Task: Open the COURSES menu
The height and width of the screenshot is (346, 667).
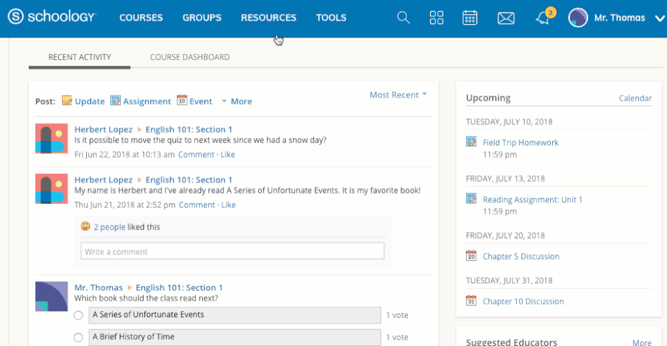Action: [x=141, y=18]
